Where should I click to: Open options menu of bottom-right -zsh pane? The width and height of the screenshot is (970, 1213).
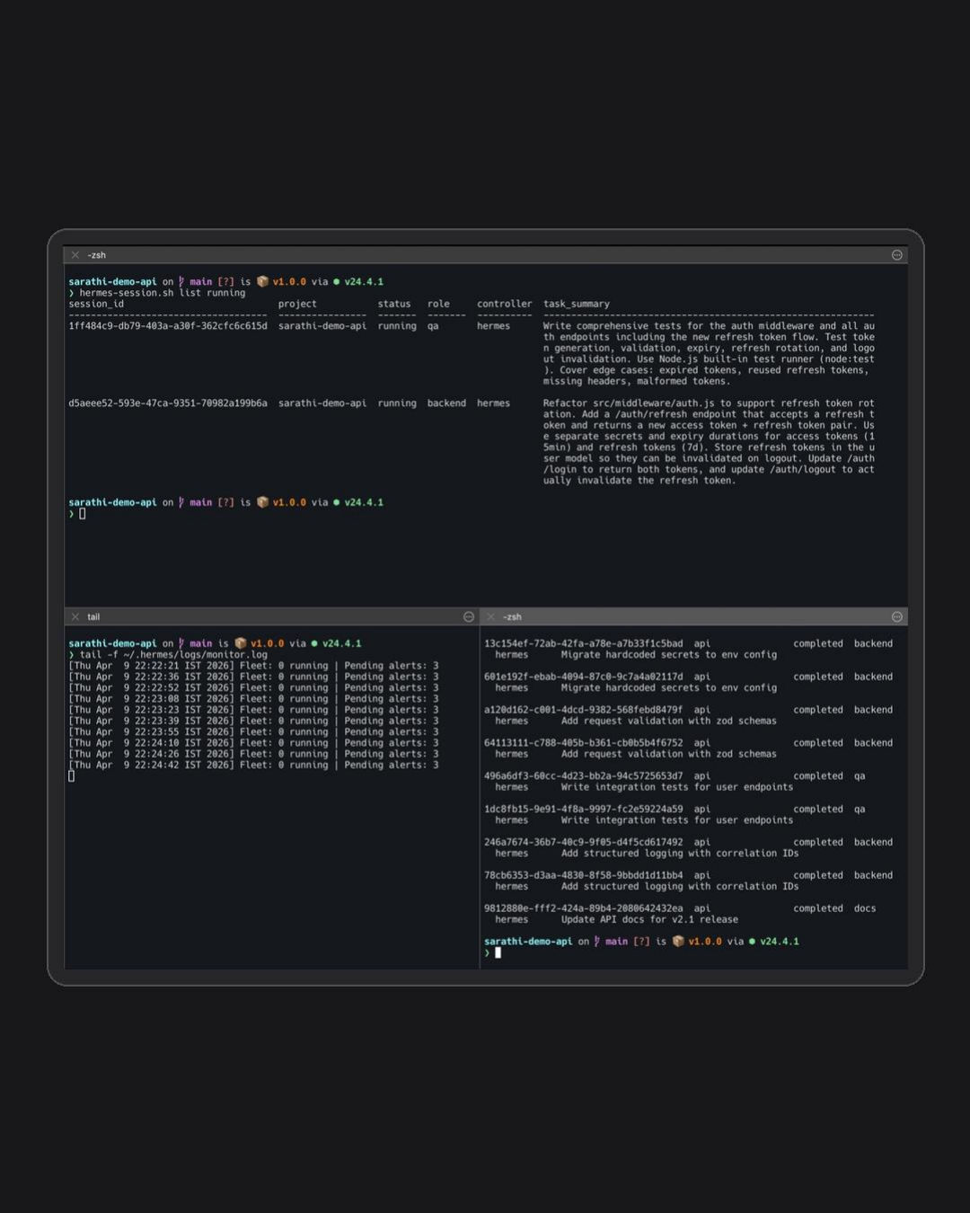896,617
